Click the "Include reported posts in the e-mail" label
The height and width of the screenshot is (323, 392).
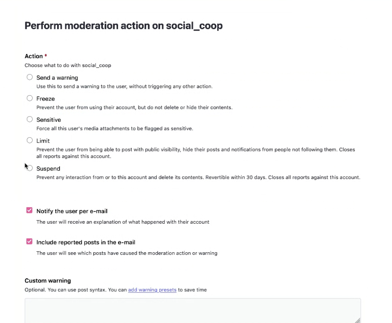(86, 242)
